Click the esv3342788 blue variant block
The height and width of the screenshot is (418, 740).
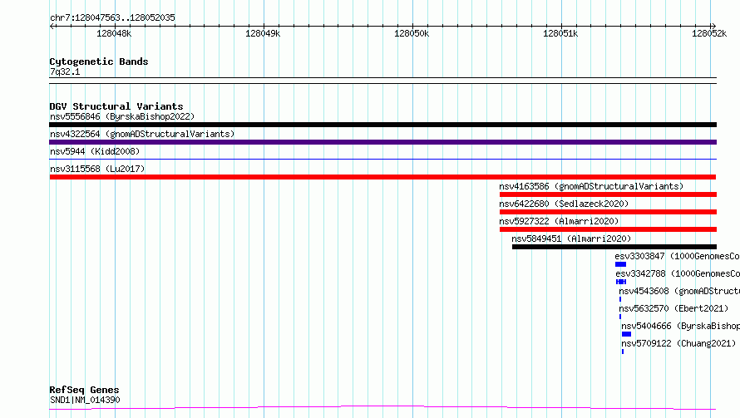pyautogui.click(x=621, y=282)
